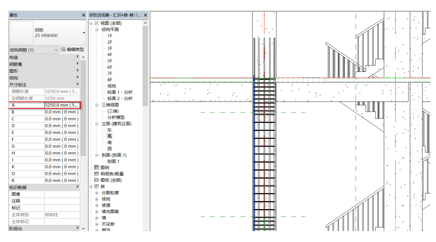Open the 3F structural plan view

point(110,48)
